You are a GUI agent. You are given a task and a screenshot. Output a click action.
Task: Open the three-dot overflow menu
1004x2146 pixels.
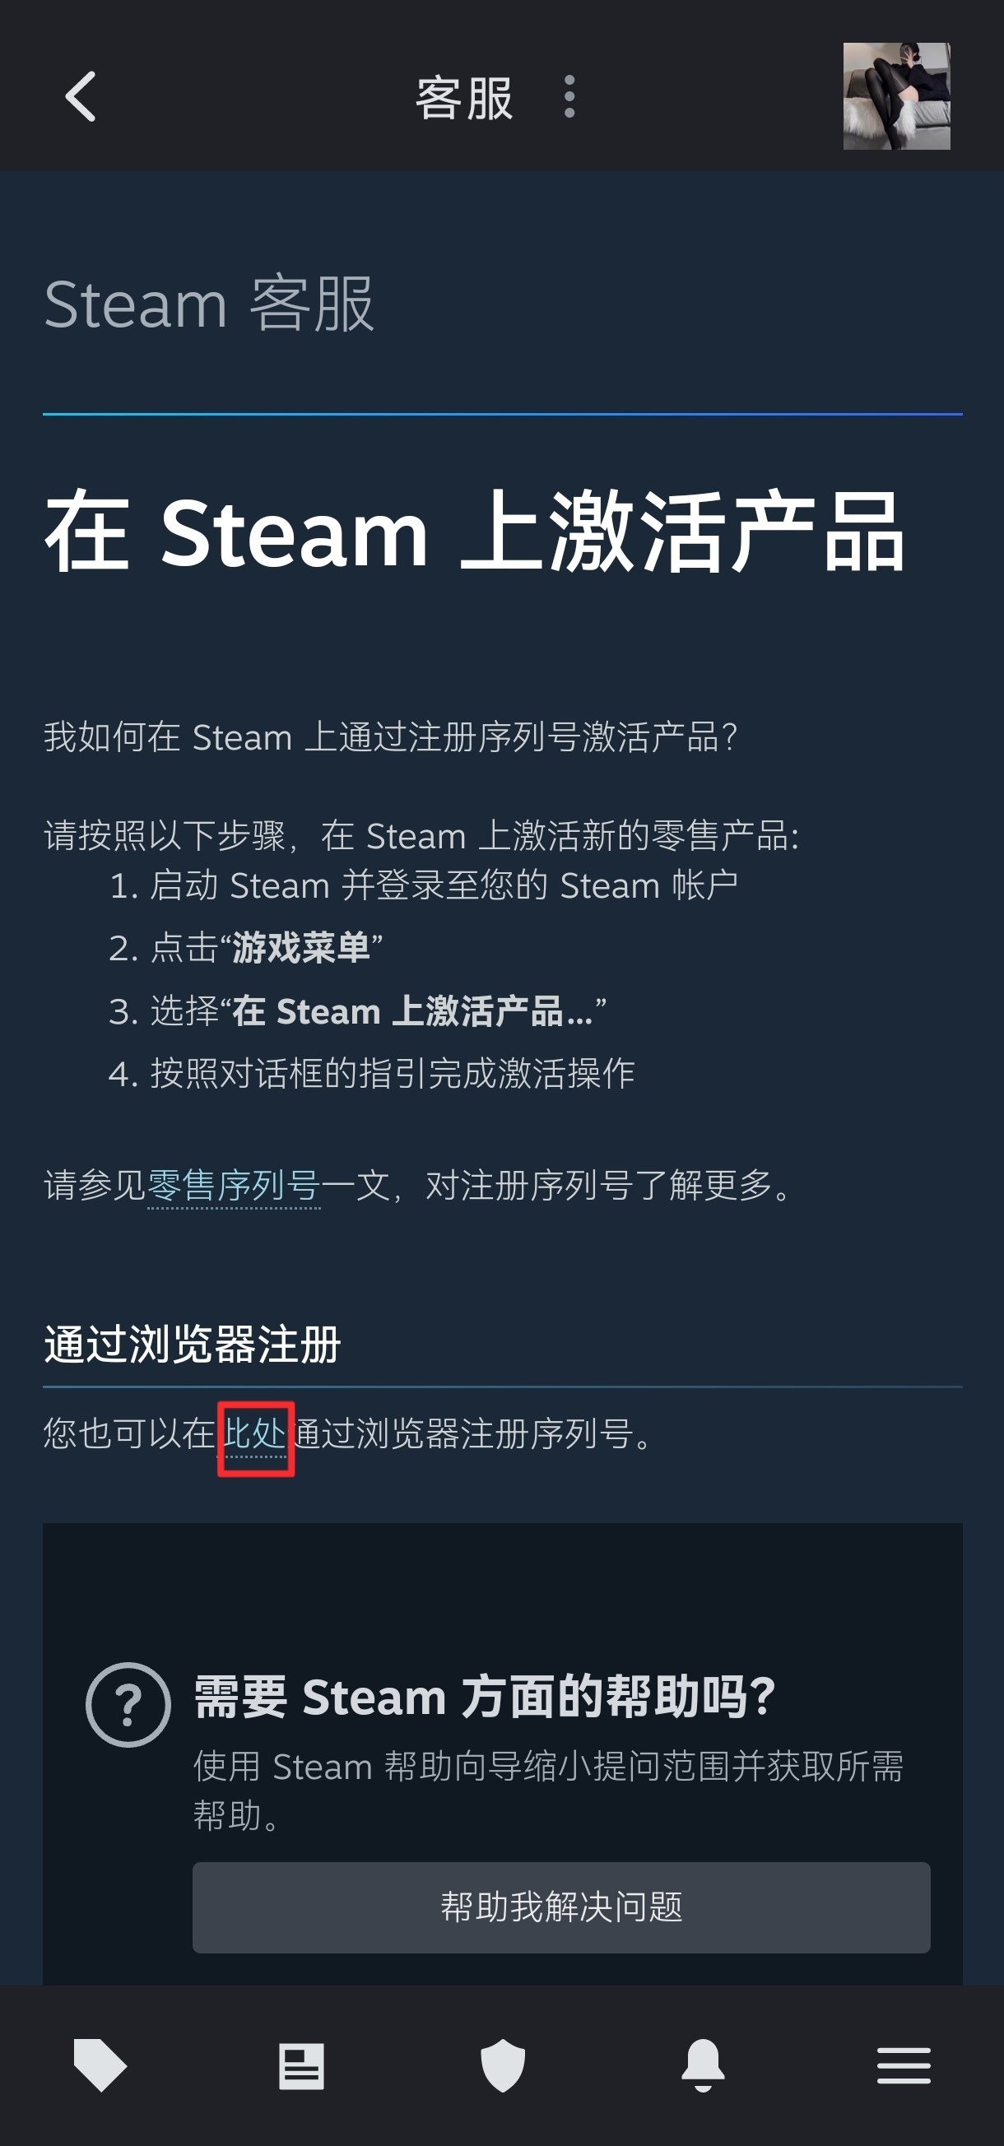coord(569,96)
